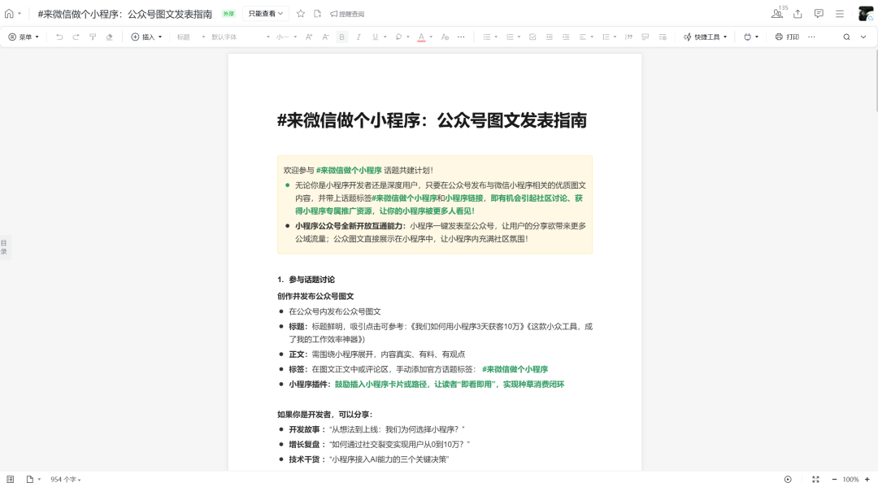Open the home icon
The height and width of the screenshot is (487, 878).
(x=9, y=14)
